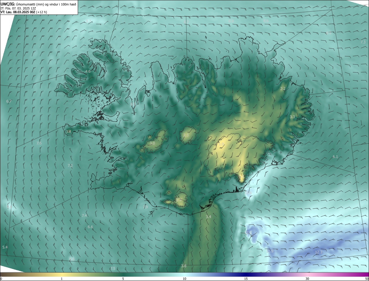
Task: Click the 3.4 value on the map
Action: [x=209, y=217]
